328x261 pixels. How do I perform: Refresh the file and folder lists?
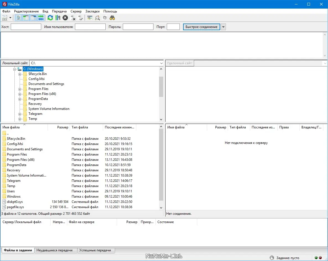point(50,18)
